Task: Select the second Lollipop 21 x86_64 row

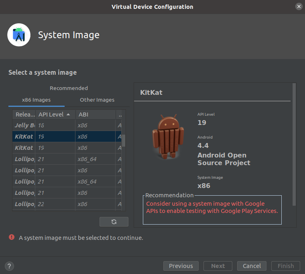Action: (x=67, y=182)
